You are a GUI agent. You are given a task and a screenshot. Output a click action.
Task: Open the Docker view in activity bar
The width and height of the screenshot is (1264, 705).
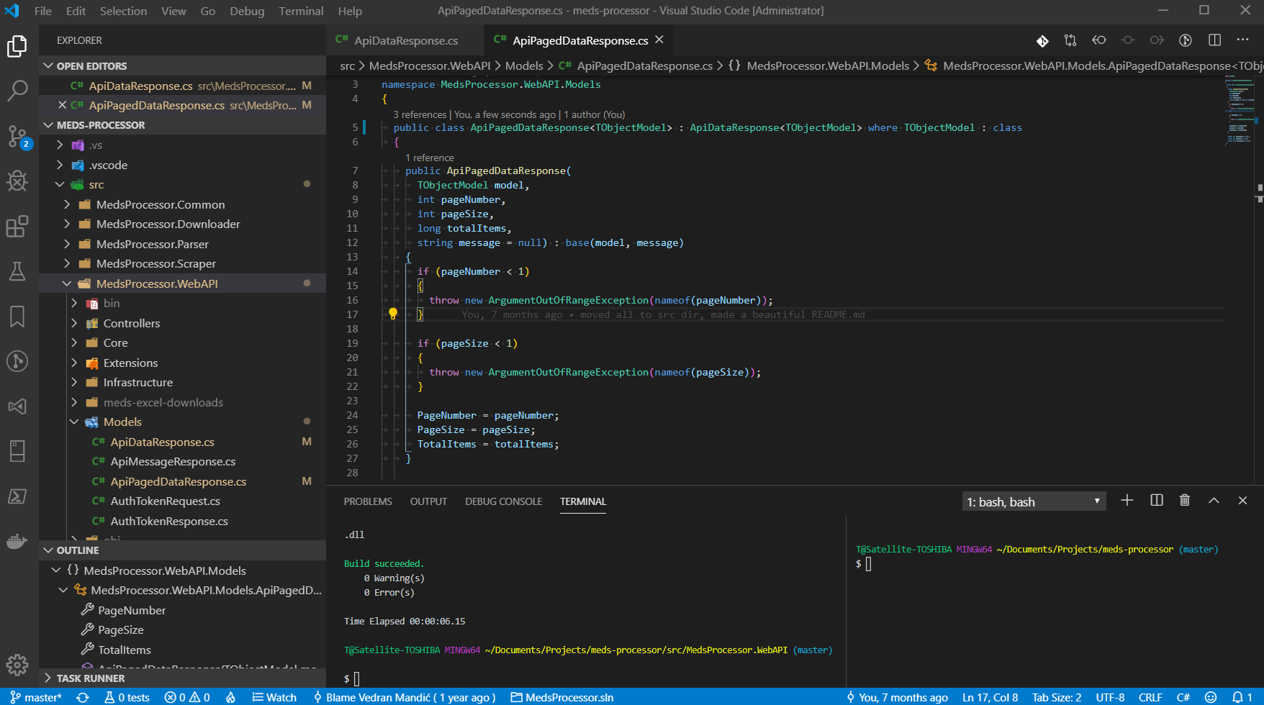pos(17,541)
